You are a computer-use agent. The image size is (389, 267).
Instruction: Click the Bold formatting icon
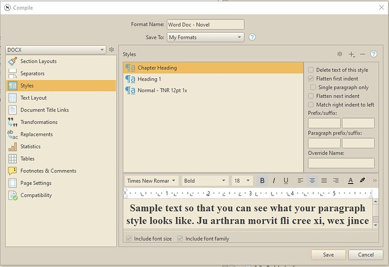[x=262, y=181]
